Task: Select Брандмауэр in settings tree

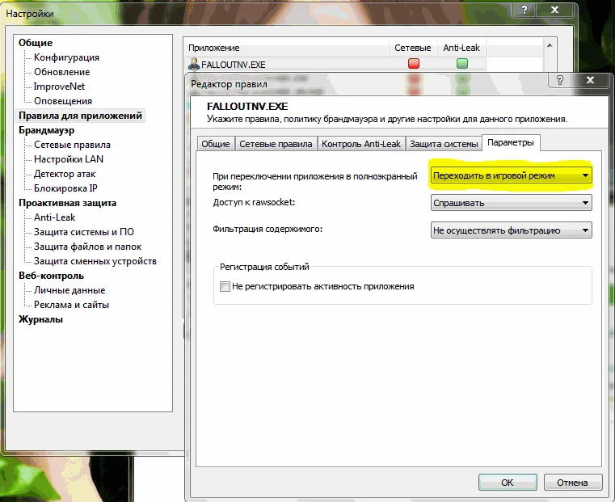Action: coord(46,130)
